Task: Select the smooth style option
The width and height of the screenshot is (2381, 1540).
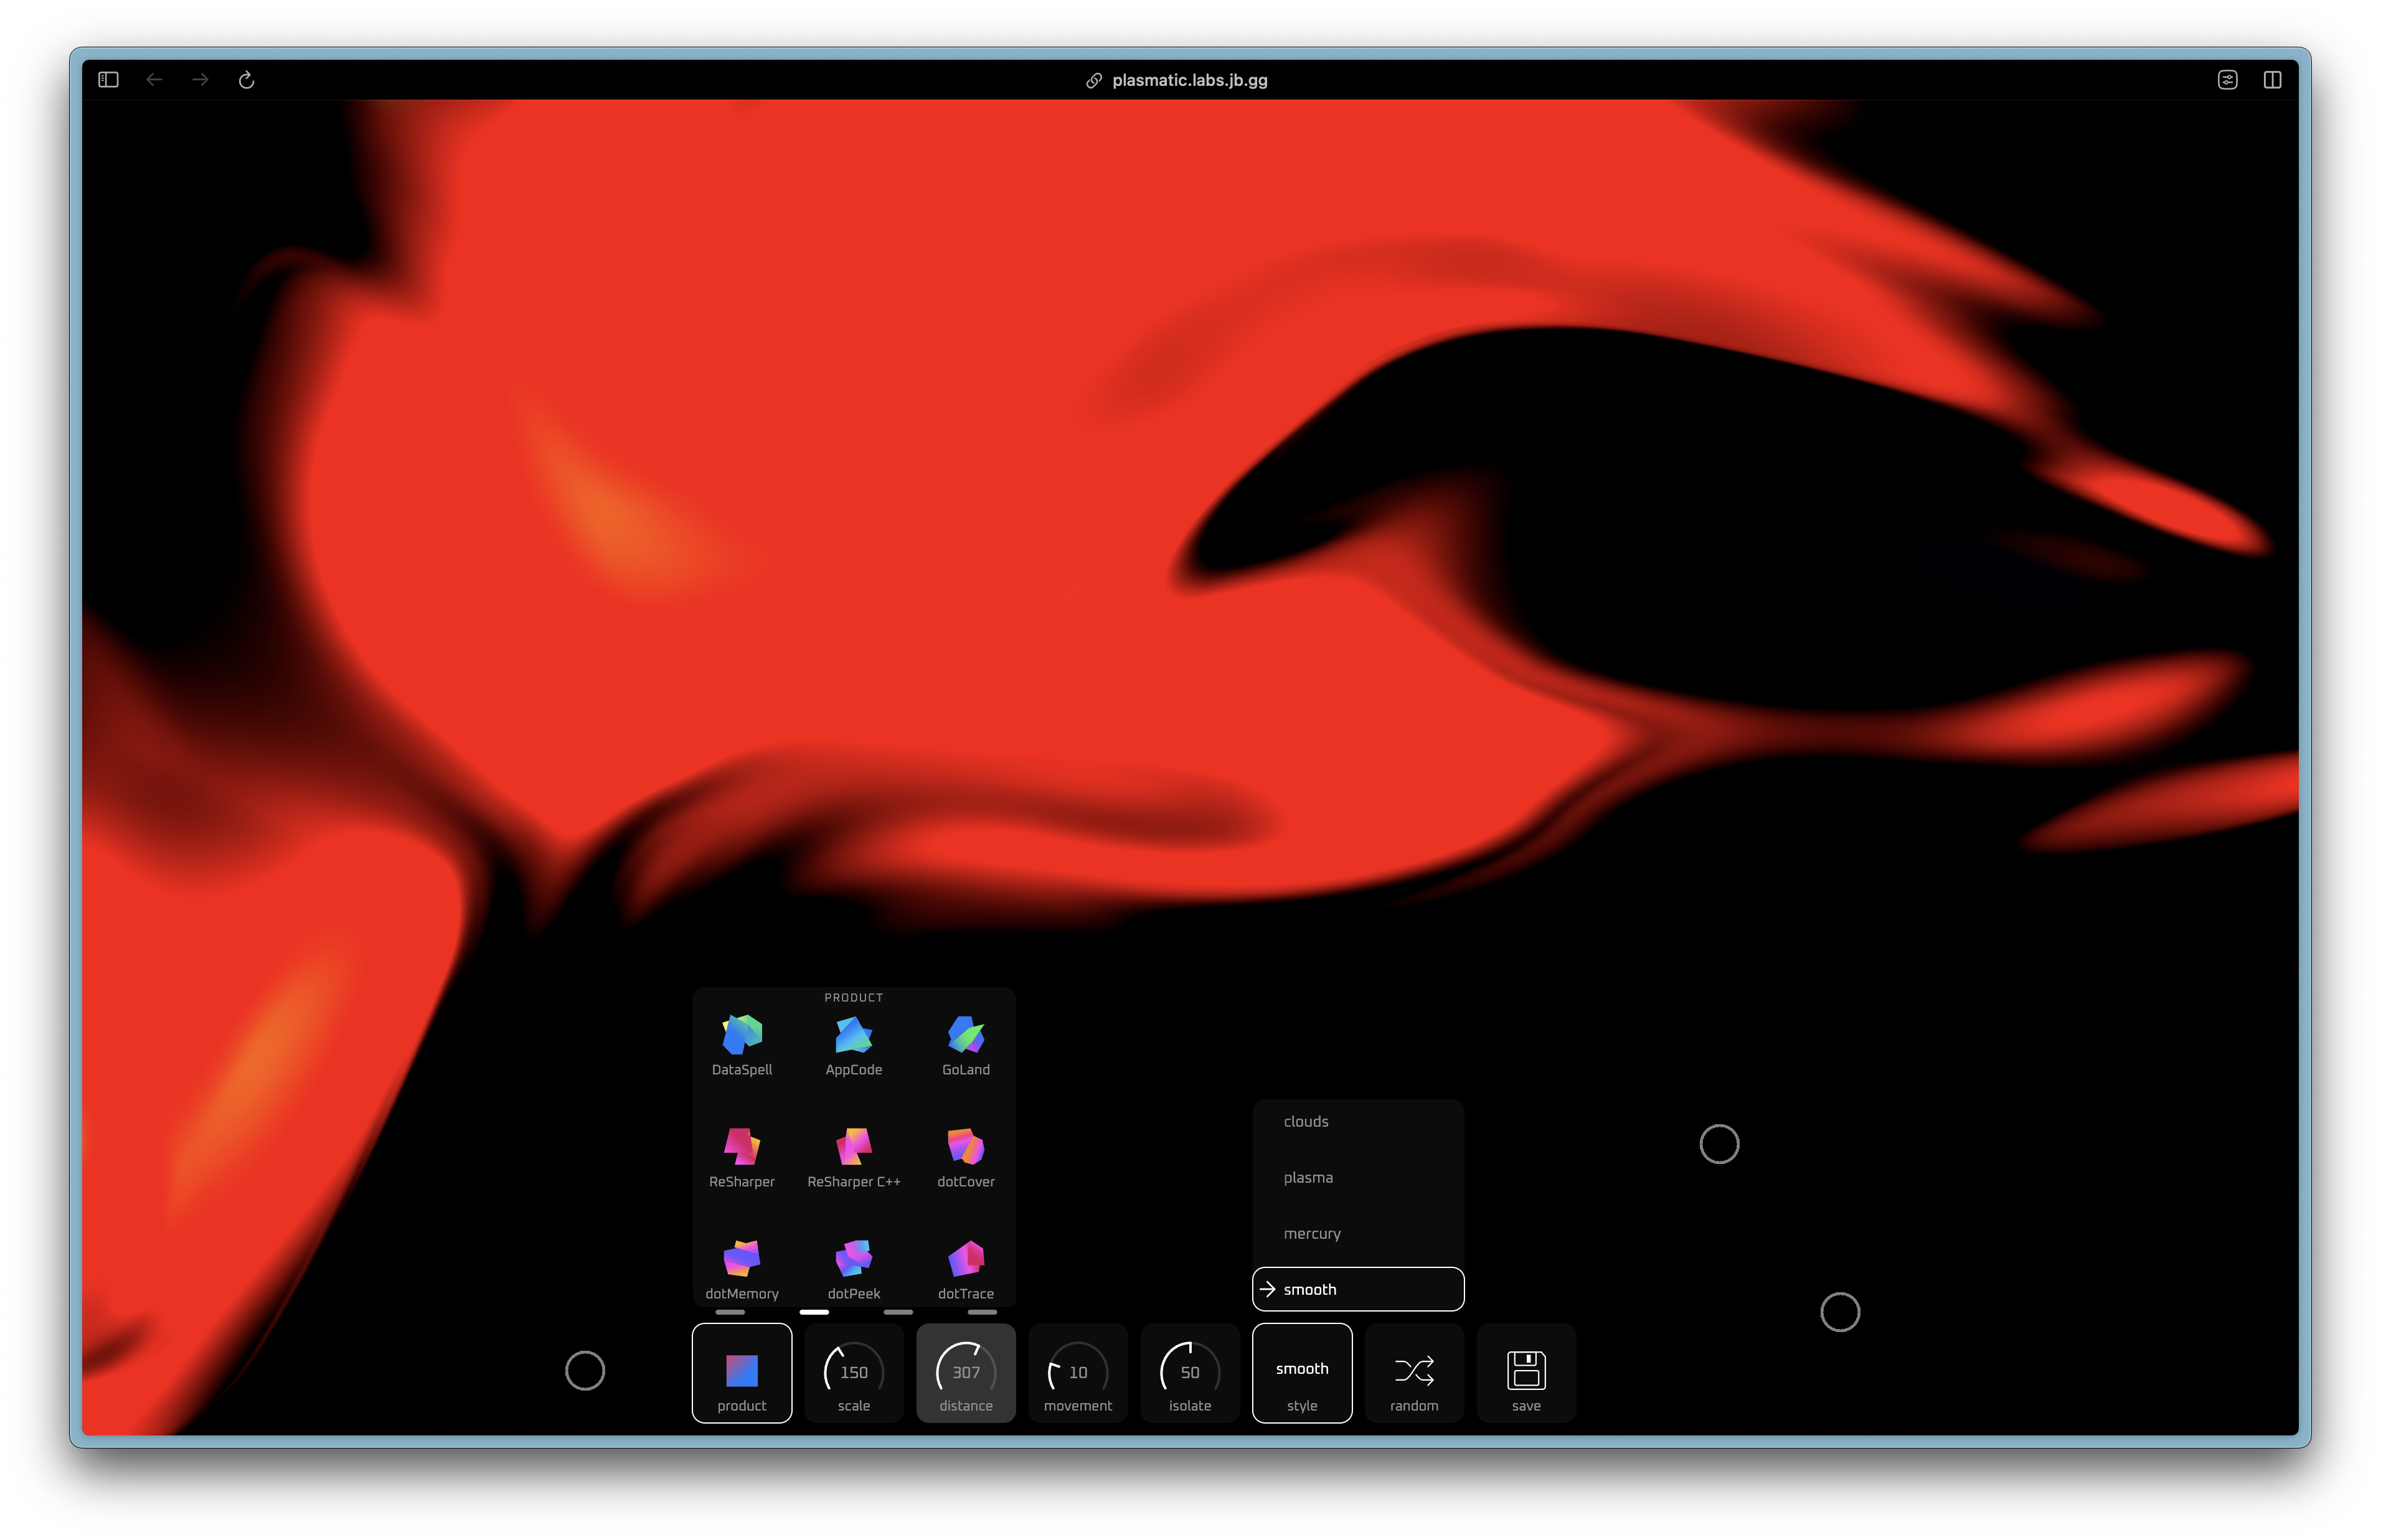Action: pyautogui.click(x=1357, y=1290)
